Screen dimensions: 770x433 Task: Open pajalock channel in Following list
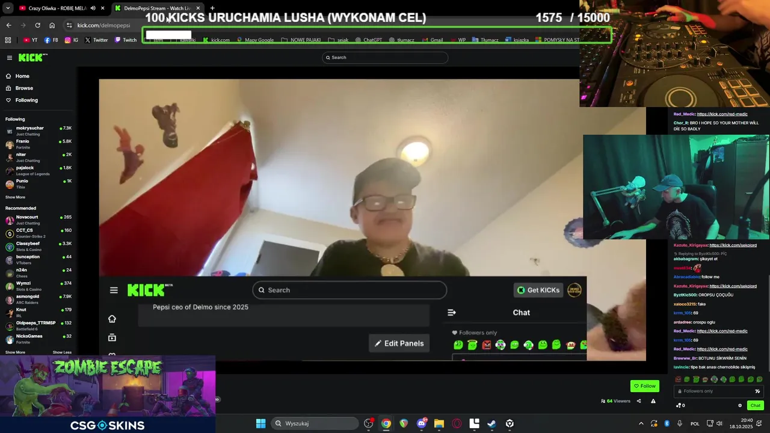(38, 170)
